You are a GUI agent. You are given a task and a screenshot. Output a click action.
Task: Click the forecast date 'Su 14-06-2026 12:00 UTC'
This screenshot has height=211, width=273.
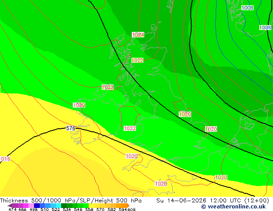[199, 201]
